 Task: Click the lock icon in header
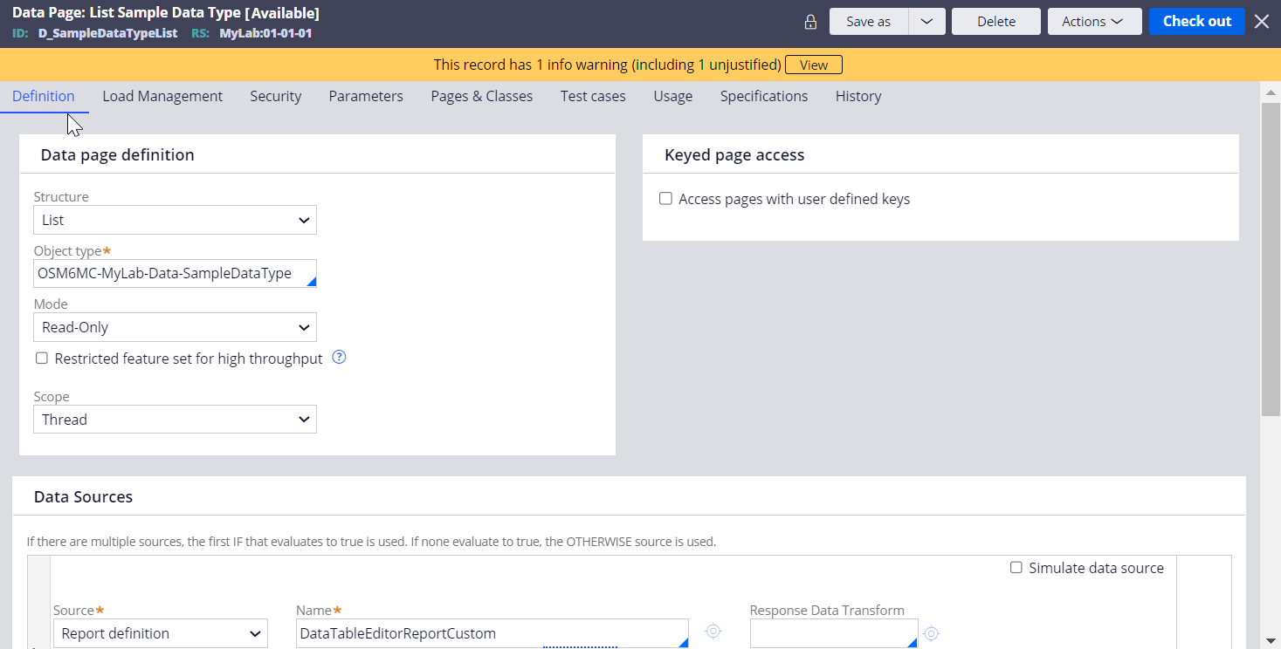810,22
